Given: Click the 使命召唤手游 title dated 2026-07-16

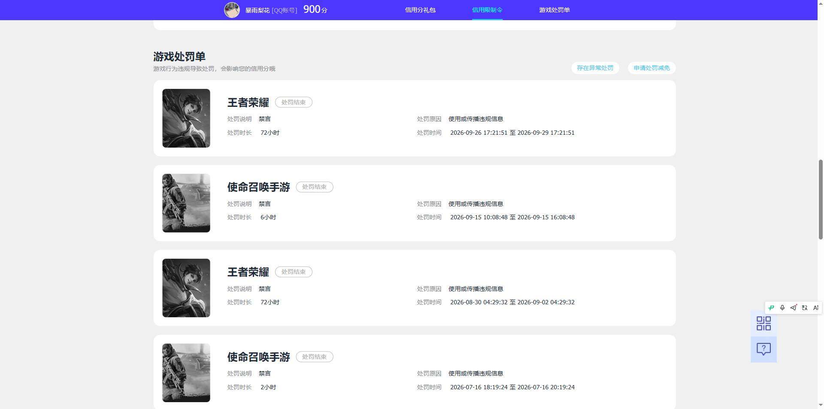Looking at the screenshot, I should pos(258,357).
